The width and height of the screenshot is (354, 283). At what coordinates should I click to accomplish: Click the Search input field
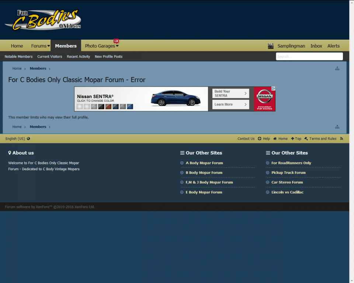[x=309, y=56]
